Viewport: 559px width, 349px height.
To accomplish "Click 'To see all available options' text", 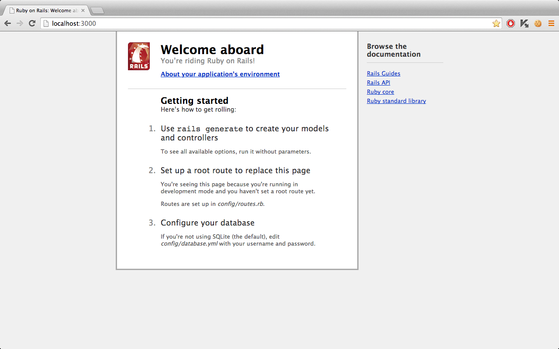I will pyautogui.click(x=236, y=152).
